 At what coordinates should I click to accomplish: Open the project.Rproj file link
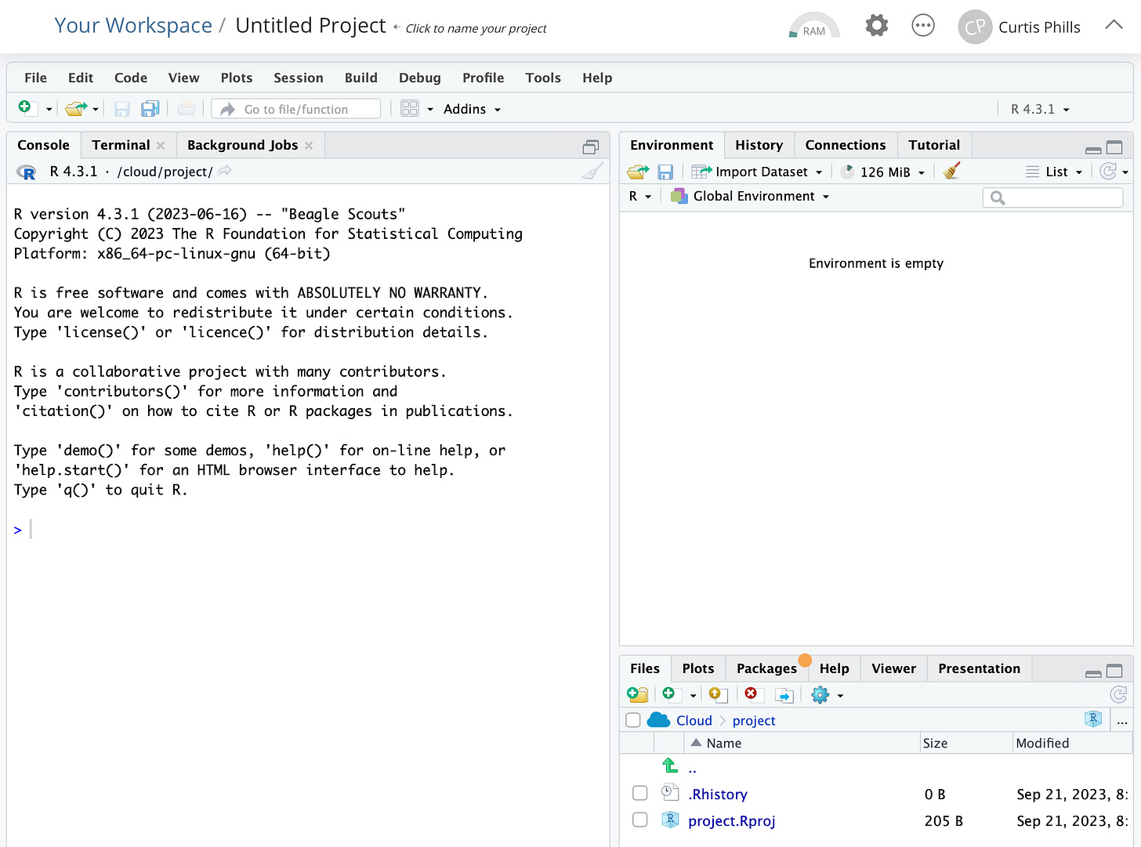coord(731,820)
